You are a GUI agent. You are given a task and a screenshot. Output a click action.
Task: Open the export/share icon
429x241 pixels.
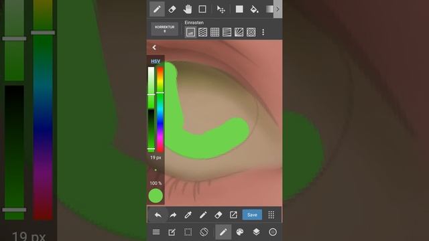pyautogui.click(x=233, y=215)
